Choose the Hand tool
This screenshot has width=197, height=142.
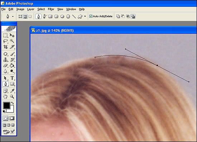coord(5,97)
